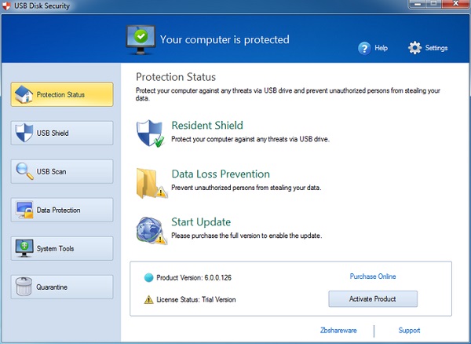Click the Settings text label
Screen dimensions: 471x344
coord(436,48)
